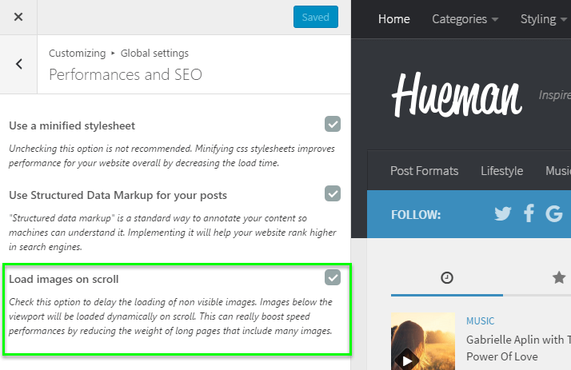571x370 pixels.
Task: Select the recent posts clock tab
Action: point(447,278)
